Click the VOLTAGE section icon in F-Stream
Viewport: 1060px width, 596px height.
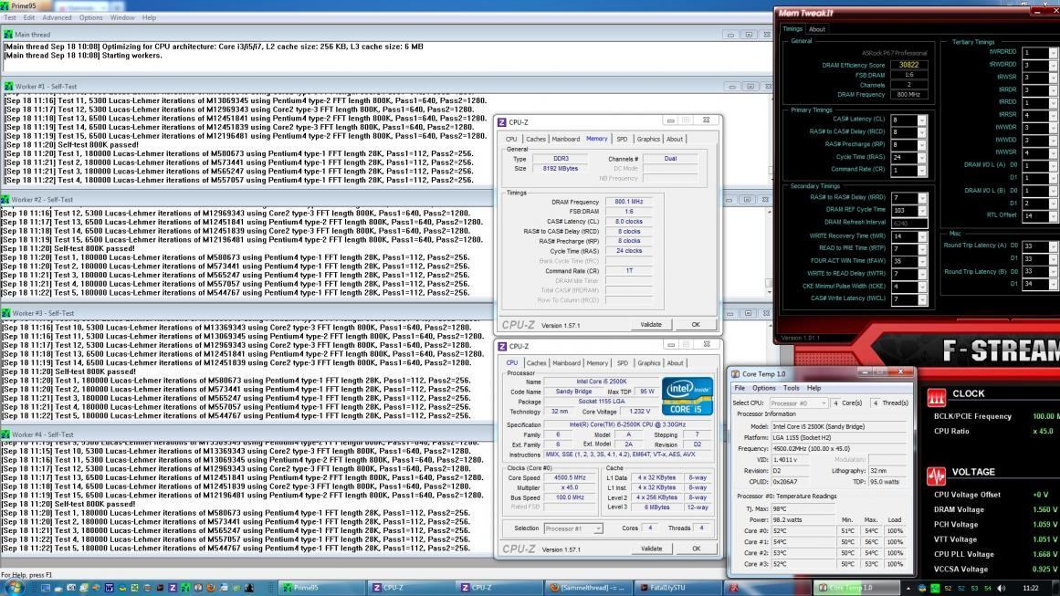coord(936,476)
